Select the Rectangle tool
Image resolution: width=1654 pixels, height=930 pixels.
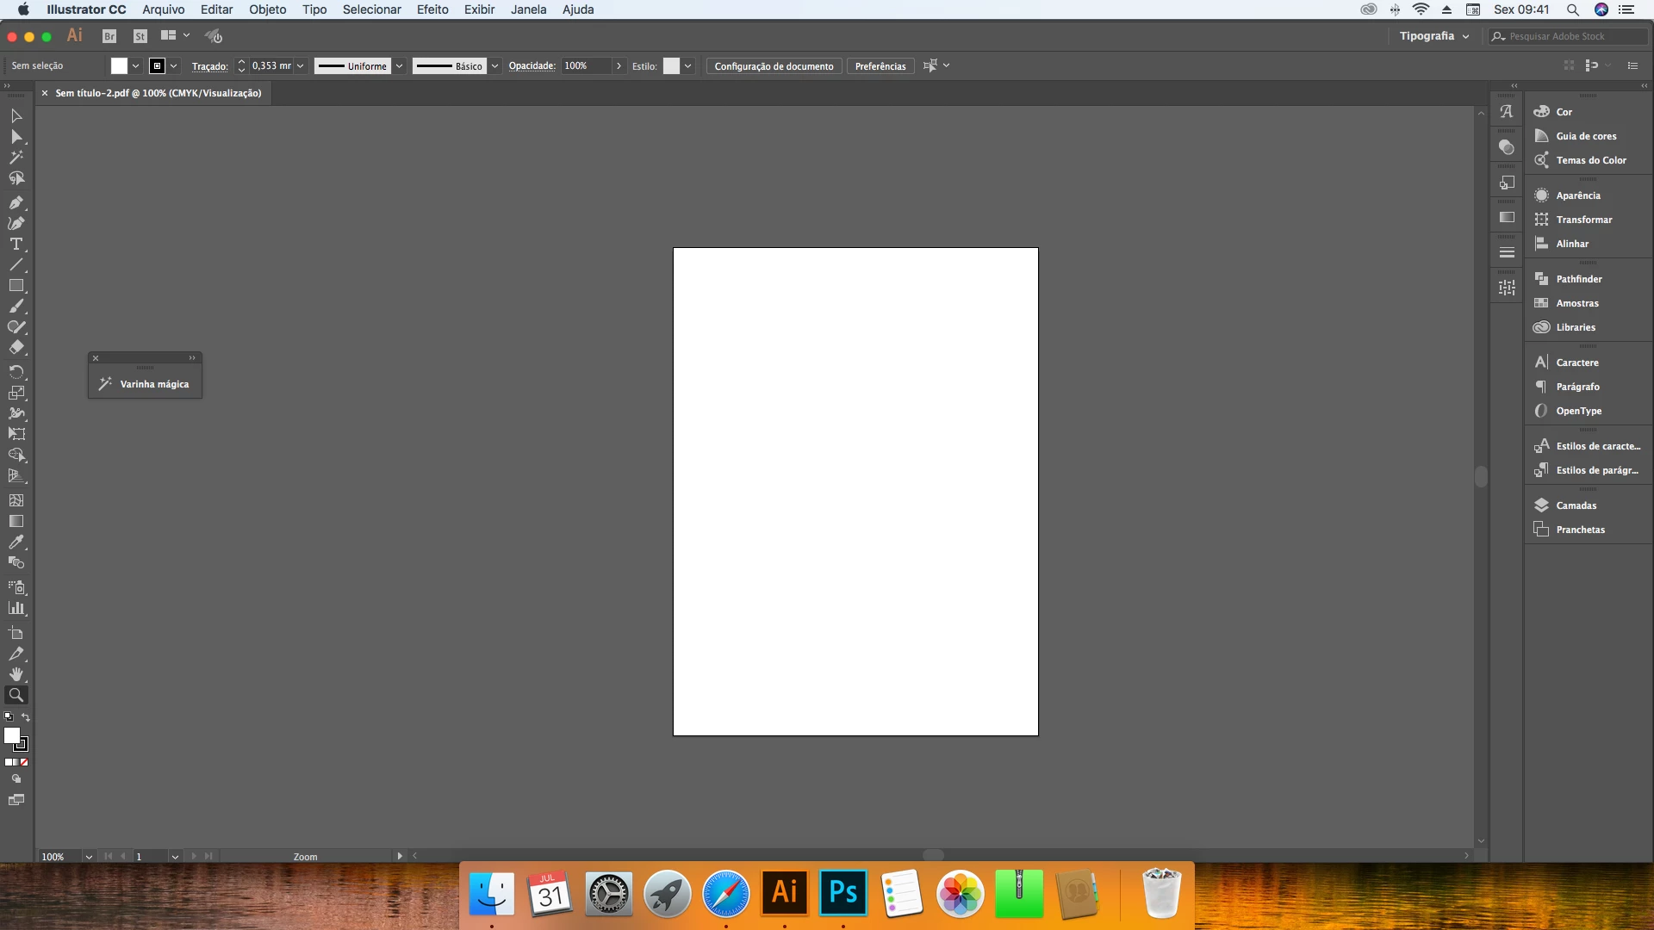click(16, 286)
